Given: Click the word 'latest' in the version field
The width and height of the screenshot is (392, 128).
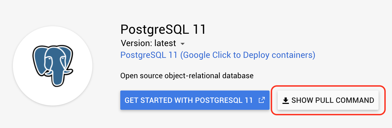Looking at the screenshot, I should [x=165, y=43].
